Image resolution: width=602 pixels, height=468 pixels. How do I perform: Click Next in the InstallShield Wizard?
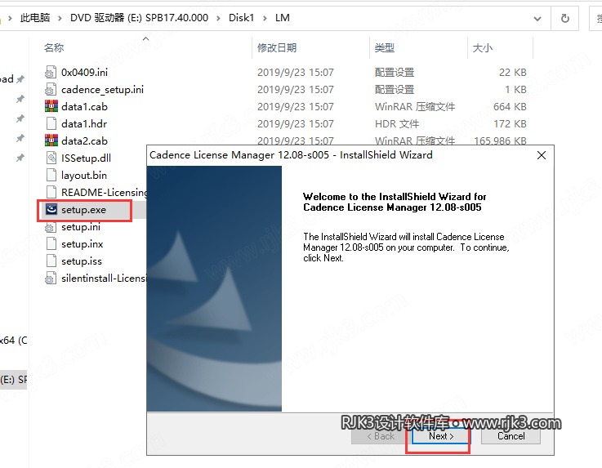[x=441, y=436]
